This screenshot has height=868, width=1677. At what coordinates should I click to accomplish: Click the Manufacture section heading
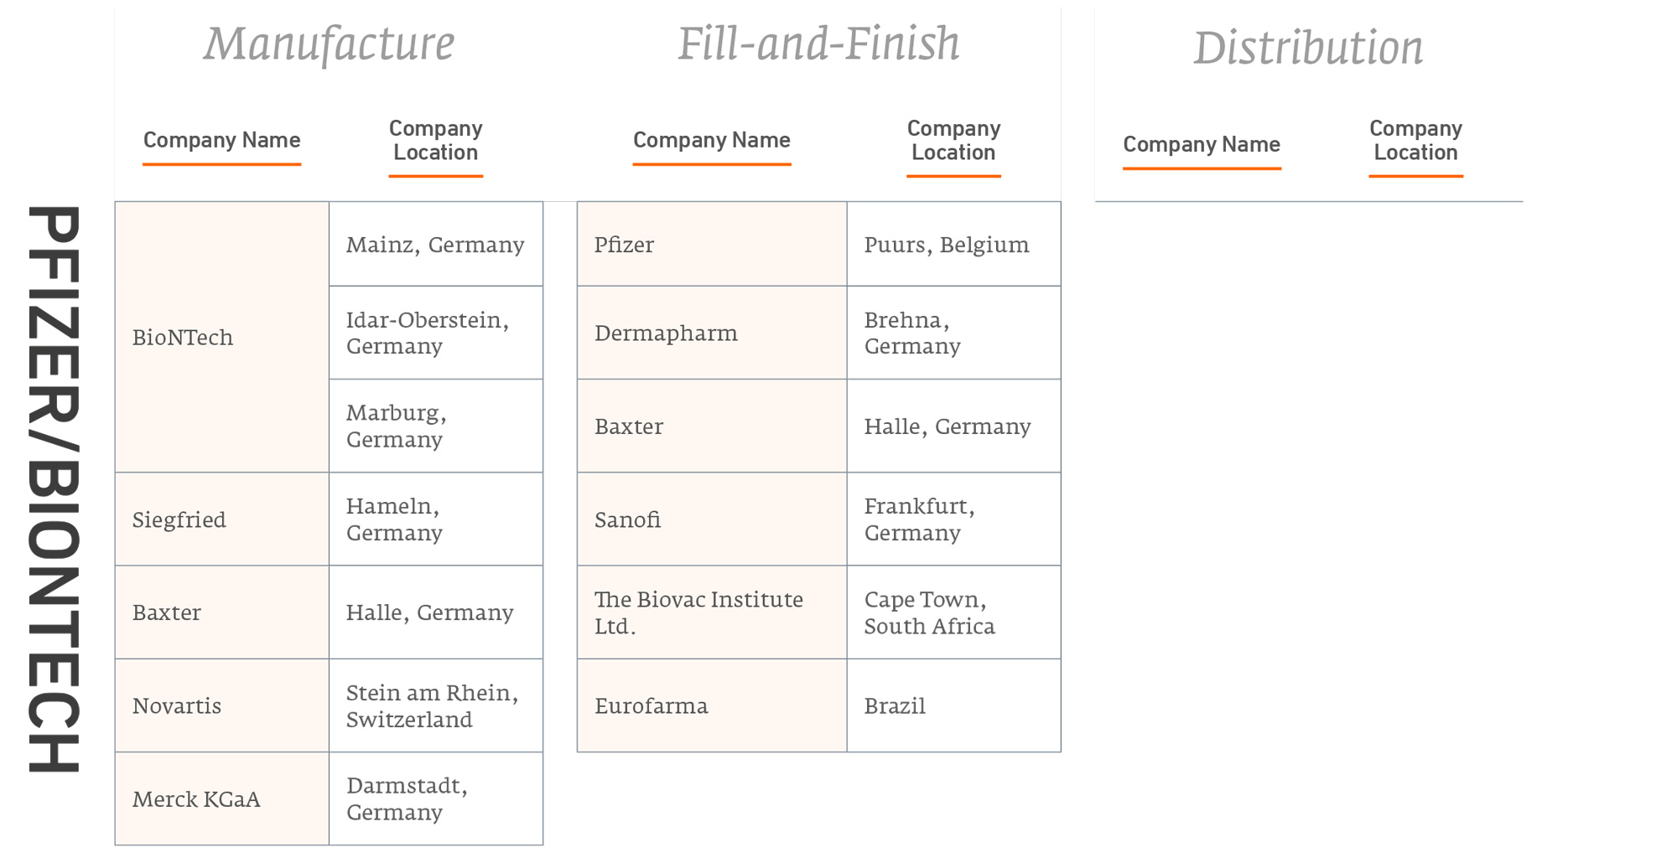[329, 44]
